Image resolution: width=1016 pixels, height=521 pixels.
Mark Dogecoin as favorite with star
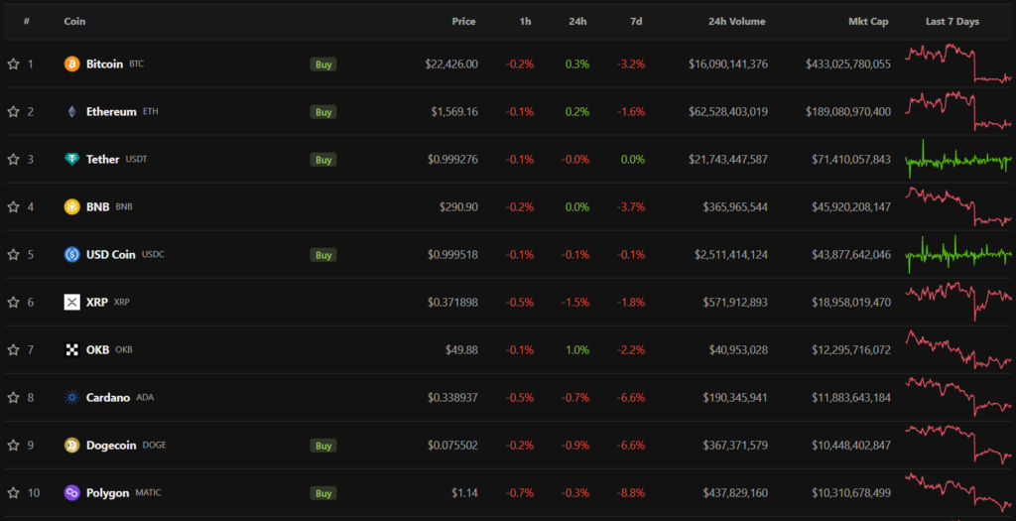coord(13,446)
